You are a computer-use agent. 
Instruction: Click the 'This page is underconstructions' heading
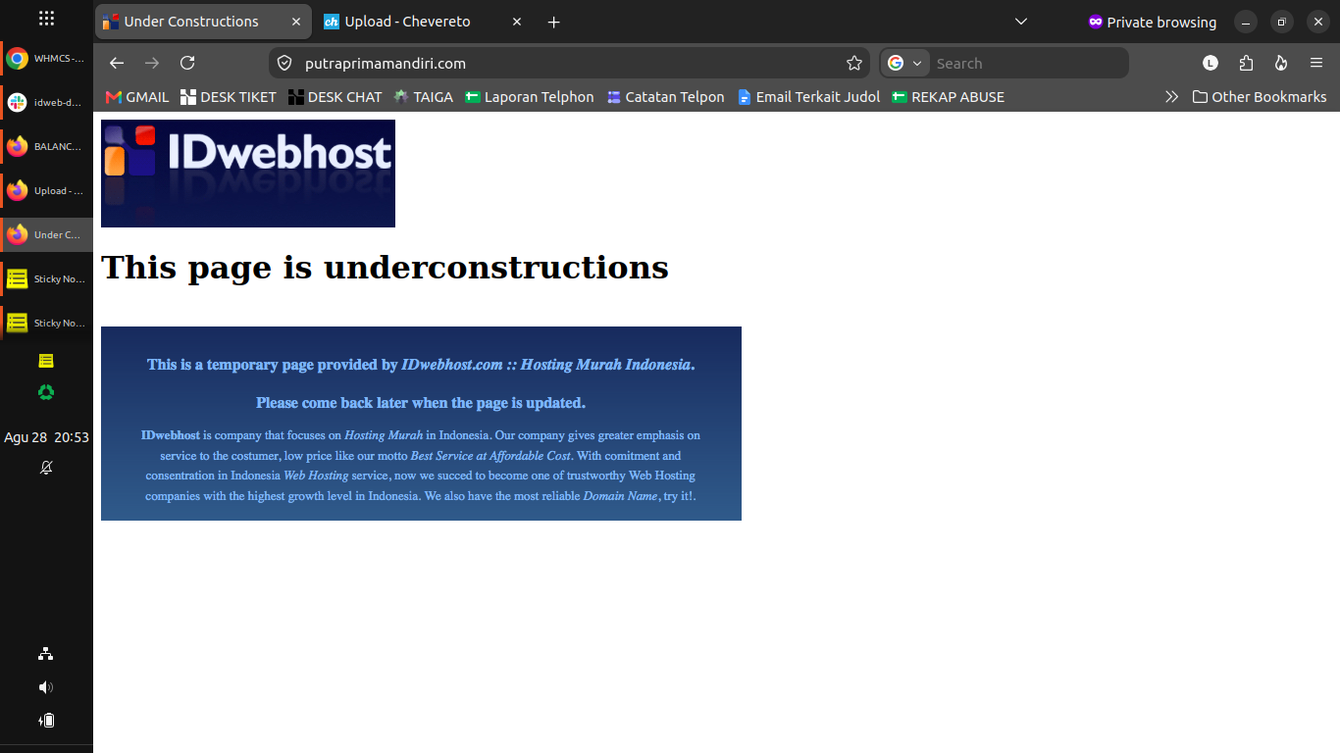point(385,267)
